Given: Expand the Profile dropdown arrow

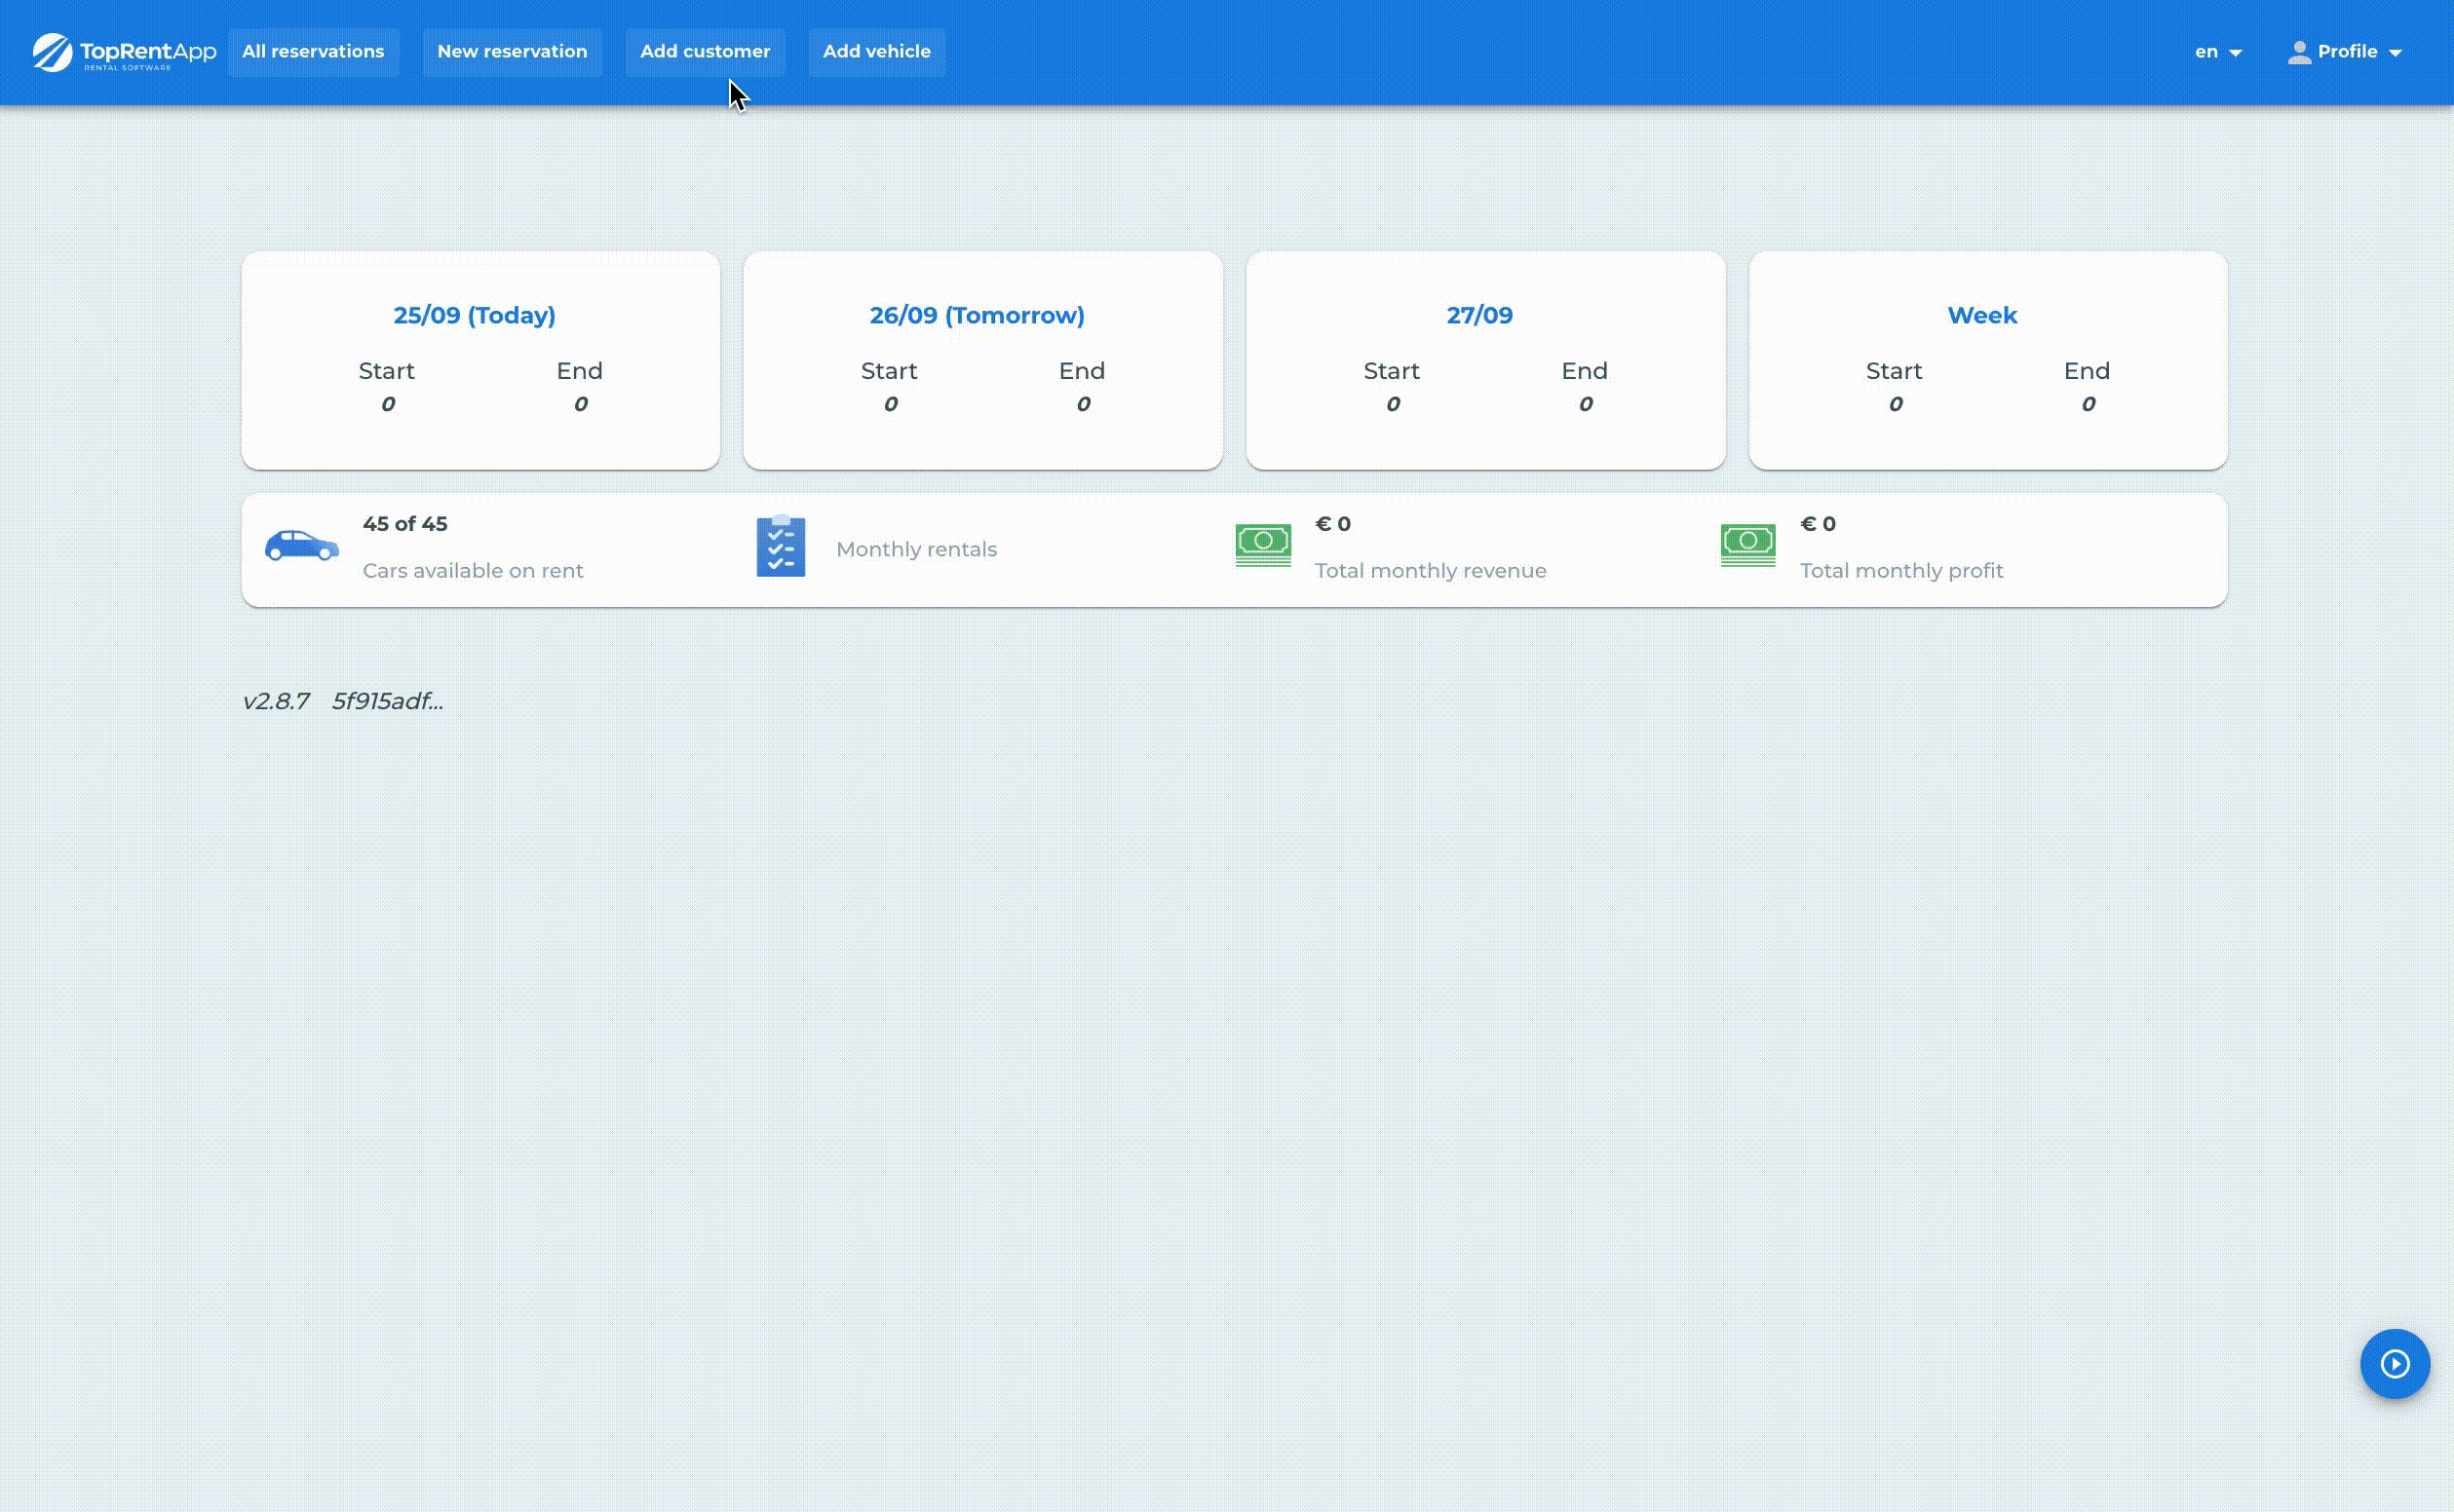Looking at the screenshot, I should click(x=2395, y=53).
